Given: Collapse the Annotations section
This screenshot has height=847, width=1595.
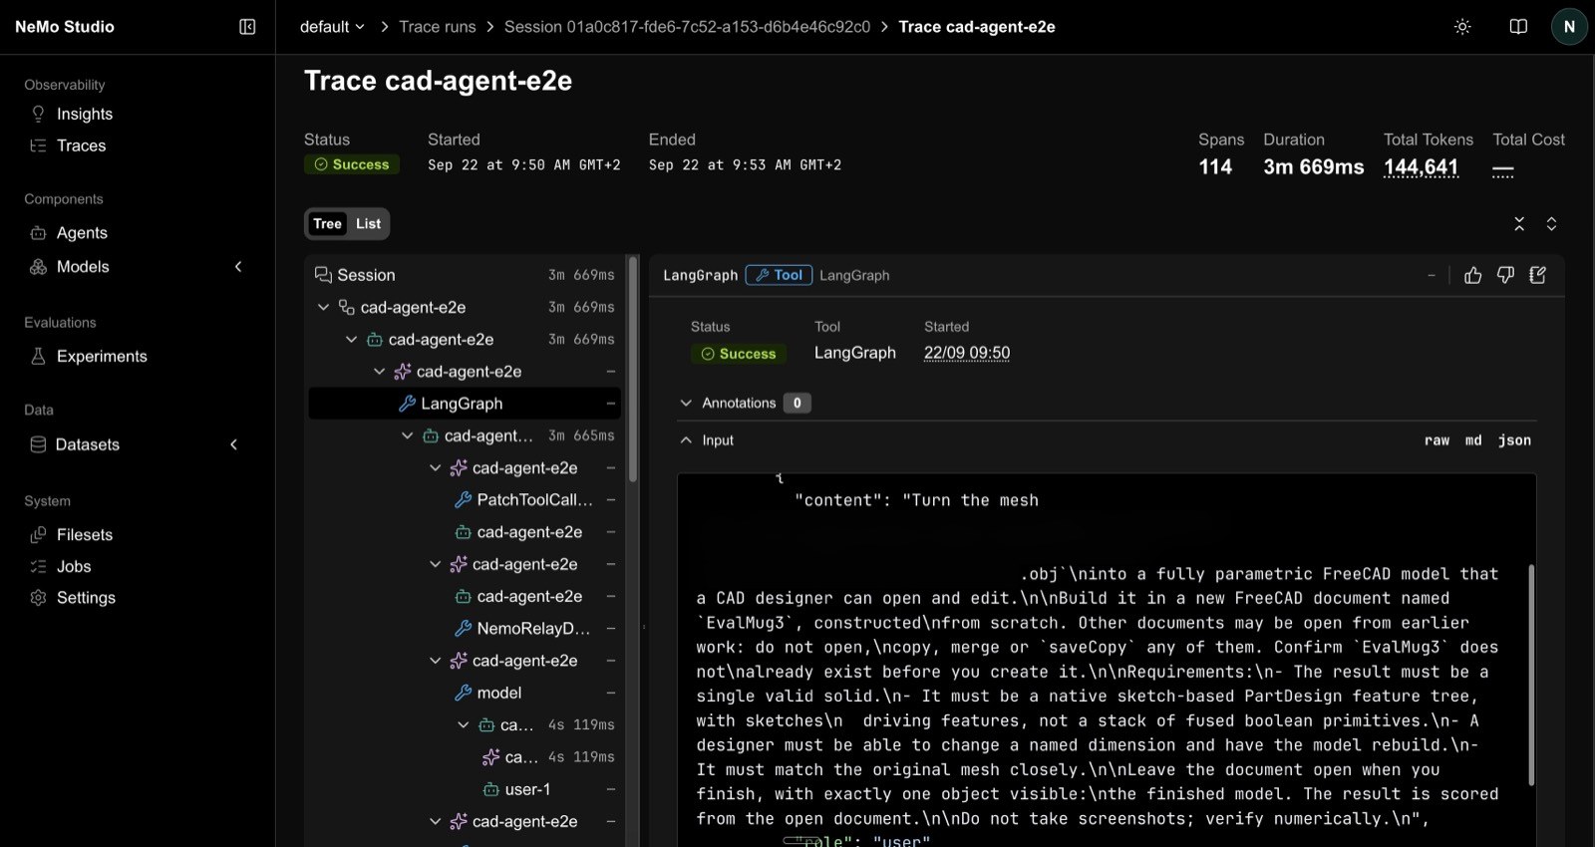Looking at the screenshot, I should tap(686, 403).
